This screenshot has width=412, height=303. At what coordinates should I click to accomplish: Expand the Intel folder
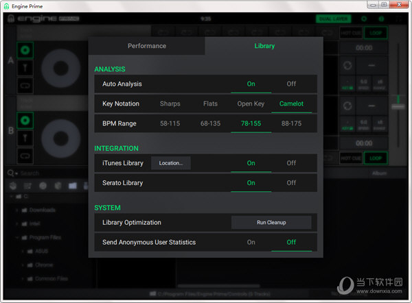pos(16,223)
